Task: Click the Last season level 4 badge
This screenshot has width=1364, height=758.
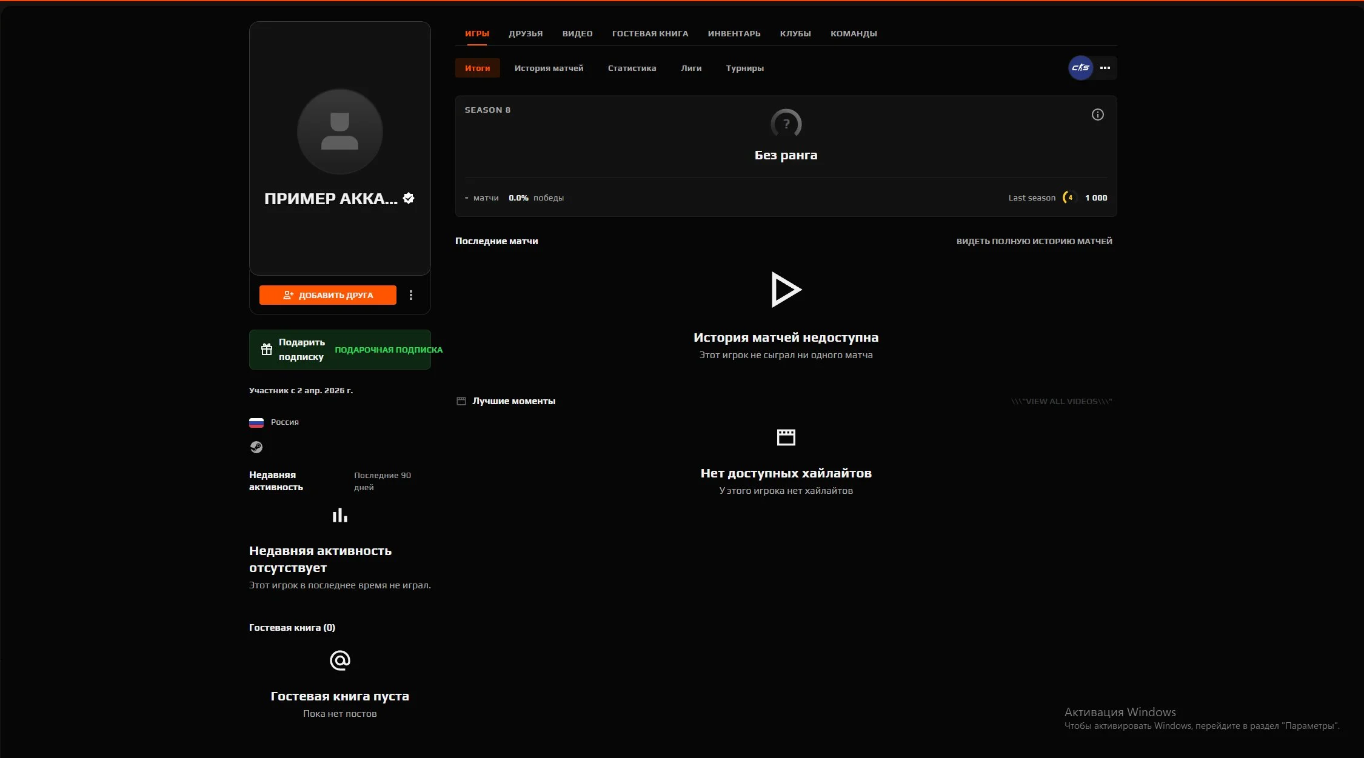Action: pyautogui.click(x=1070, y=198)
